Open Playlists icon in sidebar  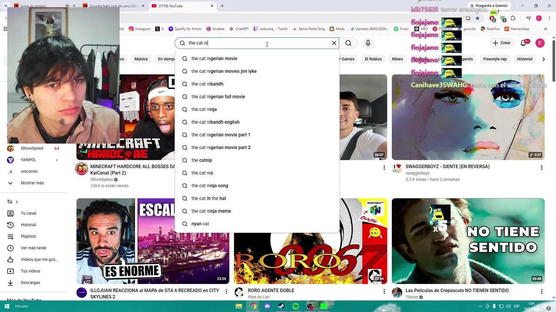coord(10,236)
